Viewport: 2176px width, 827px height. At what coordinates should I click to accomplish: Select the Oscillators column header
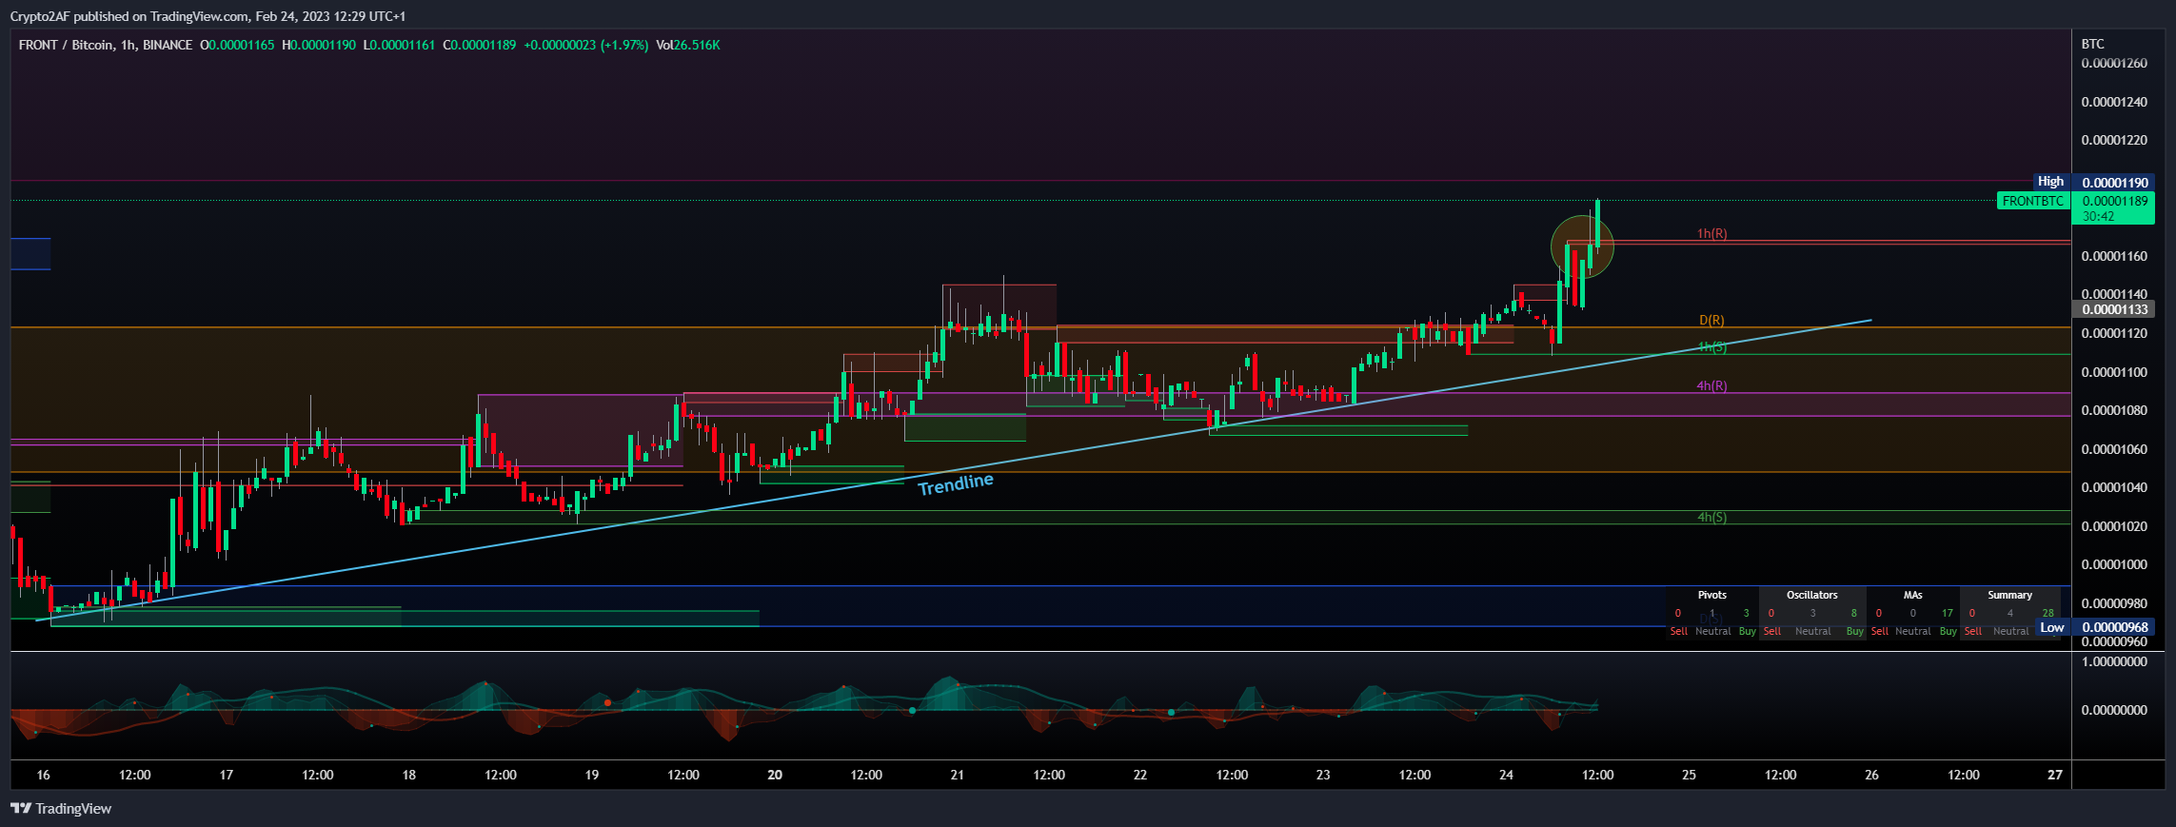(1812, 595)
